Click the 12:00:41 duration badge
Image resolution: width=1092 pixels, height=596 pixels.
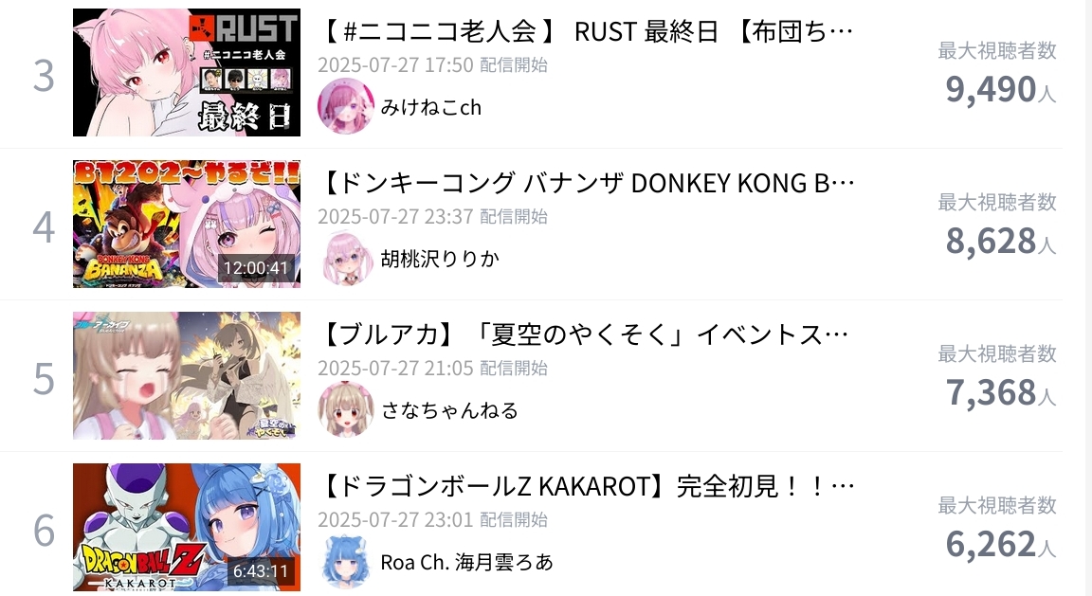256,268
